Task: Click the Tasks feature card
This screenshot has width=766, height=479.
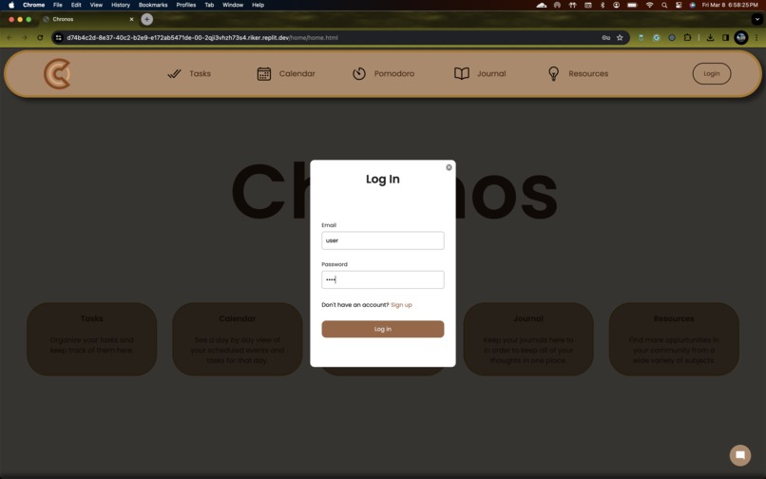Action: point(92,339)
